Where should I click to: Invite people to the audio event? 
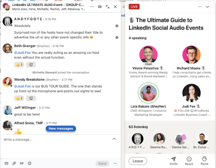coord(174,161)
